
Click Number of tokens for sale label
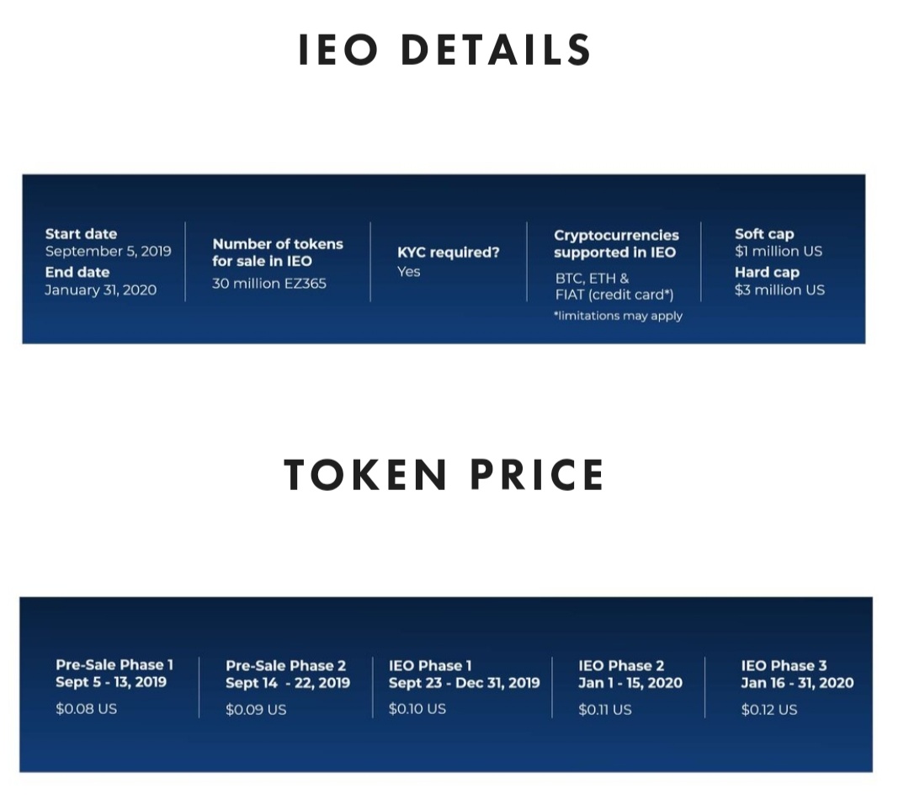pos(278,253)
